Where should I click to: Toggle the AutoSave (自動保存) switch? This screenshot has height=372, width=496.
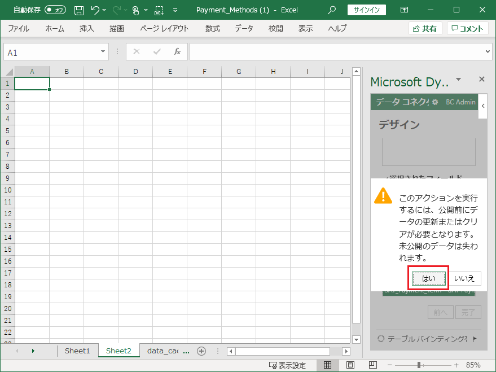click(55, 10)
